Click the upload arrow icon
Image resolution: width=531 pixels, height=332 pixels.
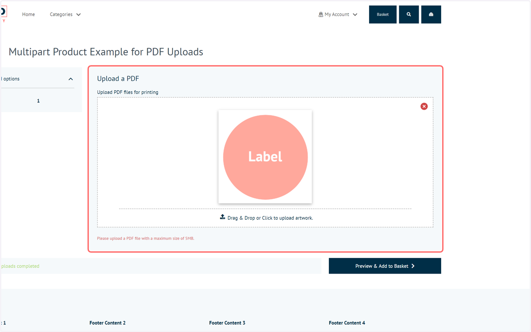point(223,217)
